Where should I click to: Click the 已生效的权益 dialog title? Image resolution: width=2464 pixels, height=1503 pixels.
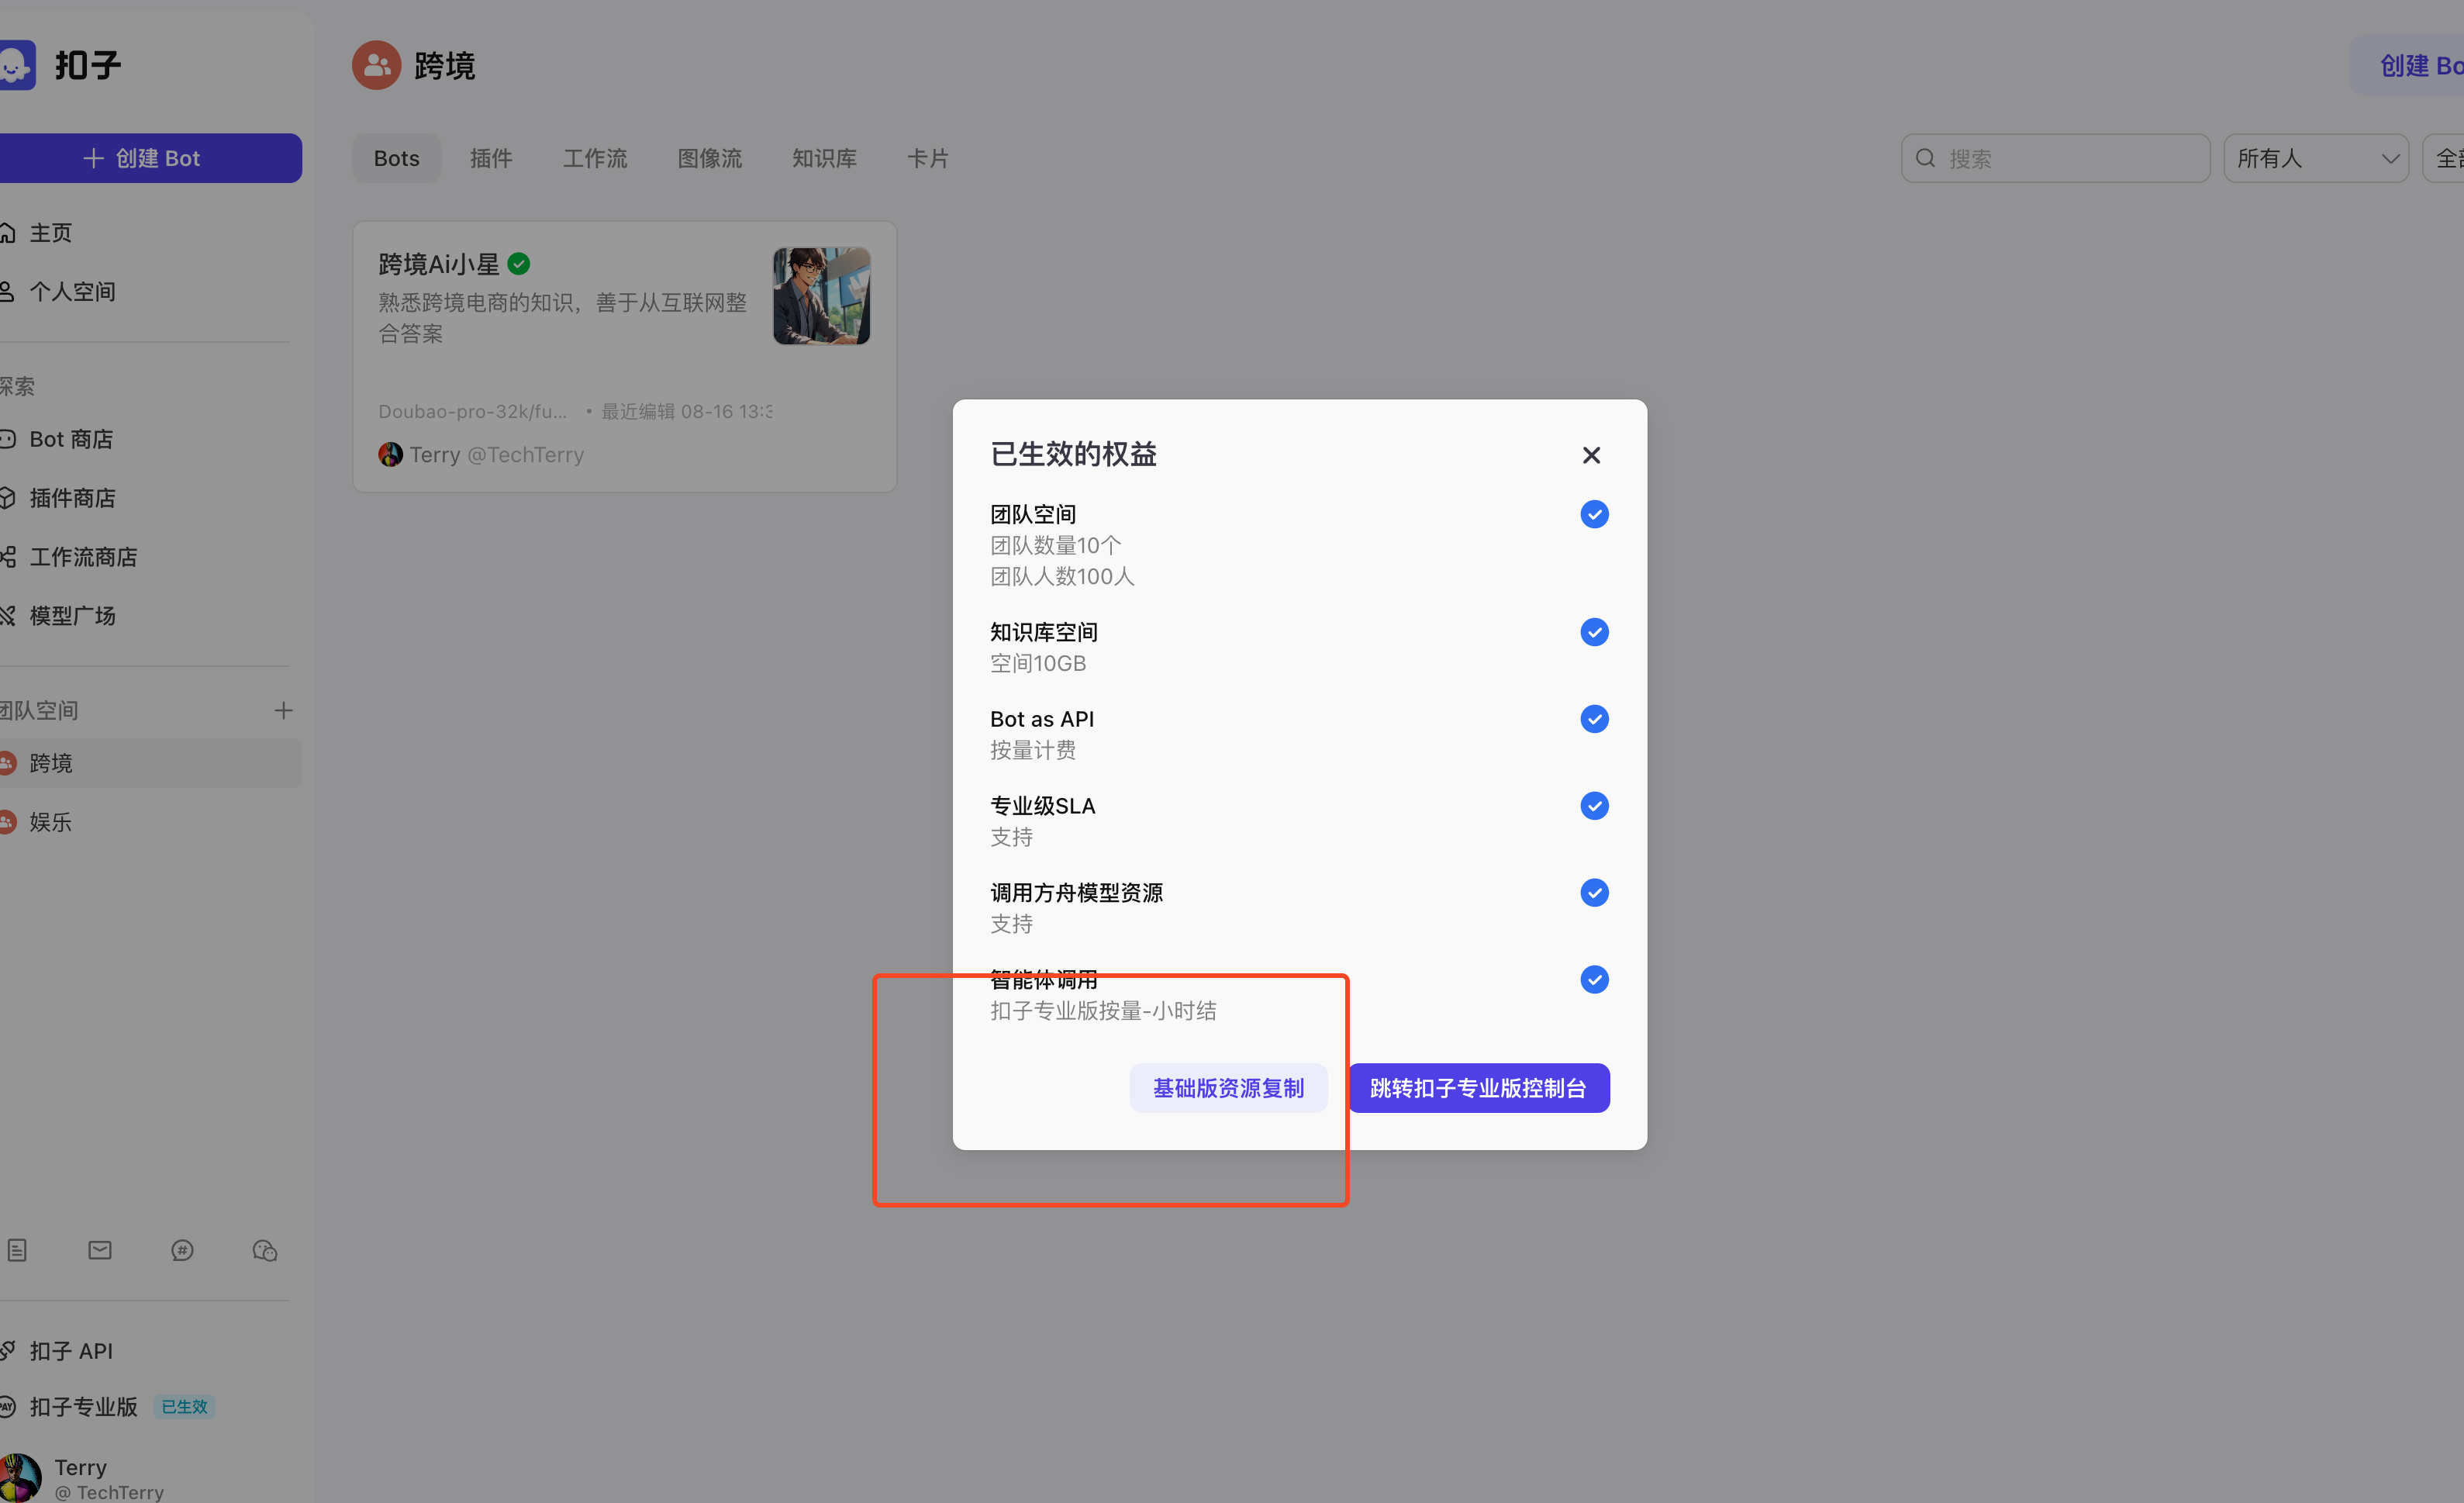click(x=1073, y=454)
